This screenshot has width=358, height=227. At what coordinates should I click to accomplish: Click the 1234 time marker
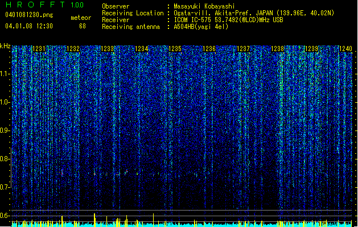(141, 48)
